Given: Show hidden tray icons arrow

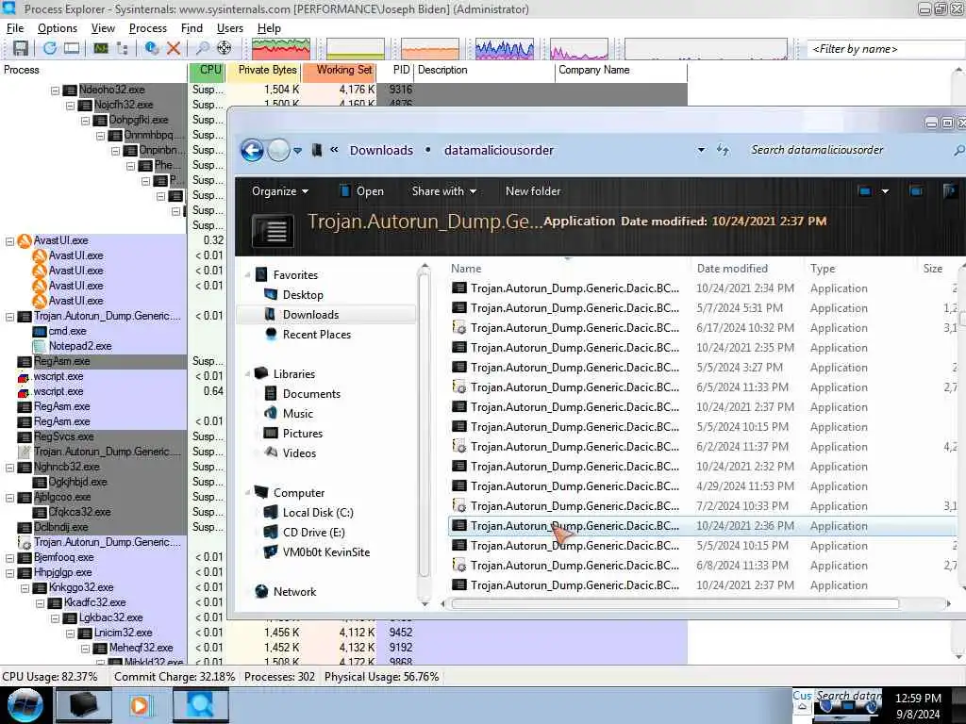Looking at the screenshot, I should coord(802,707).
